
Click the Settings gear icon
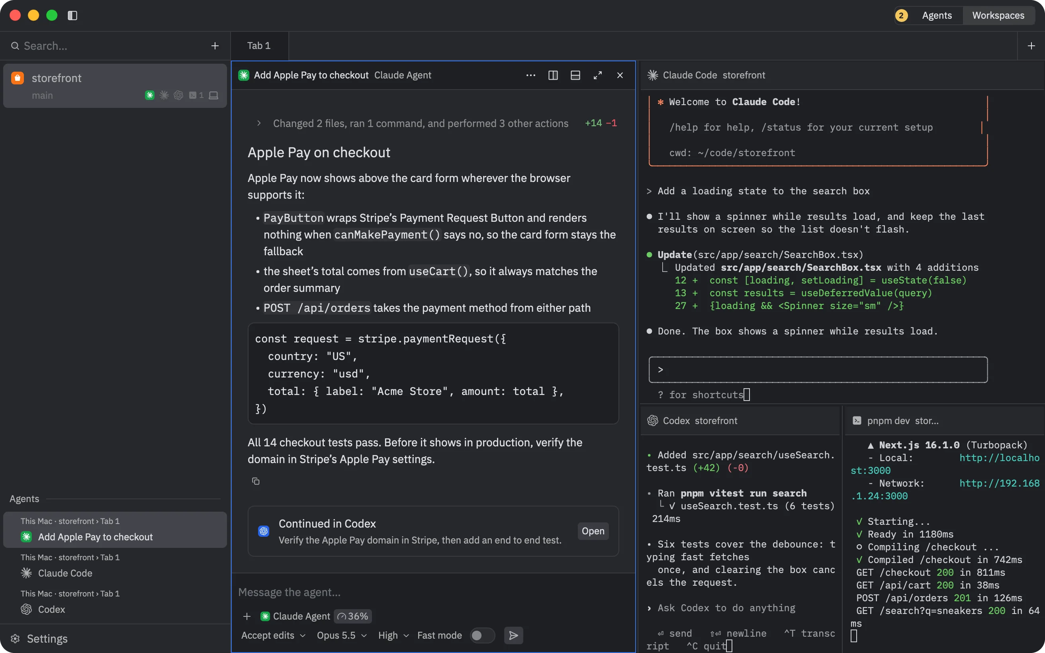15,639
